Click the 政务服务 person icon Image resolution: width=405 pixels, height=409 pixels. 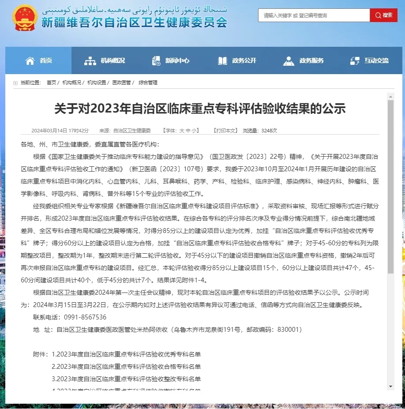click(x=289, y=61)
